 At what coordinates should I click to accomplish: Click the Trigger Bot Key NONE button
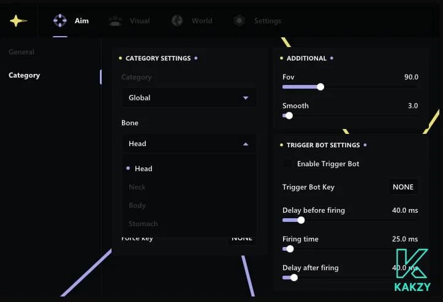(403, 187)
